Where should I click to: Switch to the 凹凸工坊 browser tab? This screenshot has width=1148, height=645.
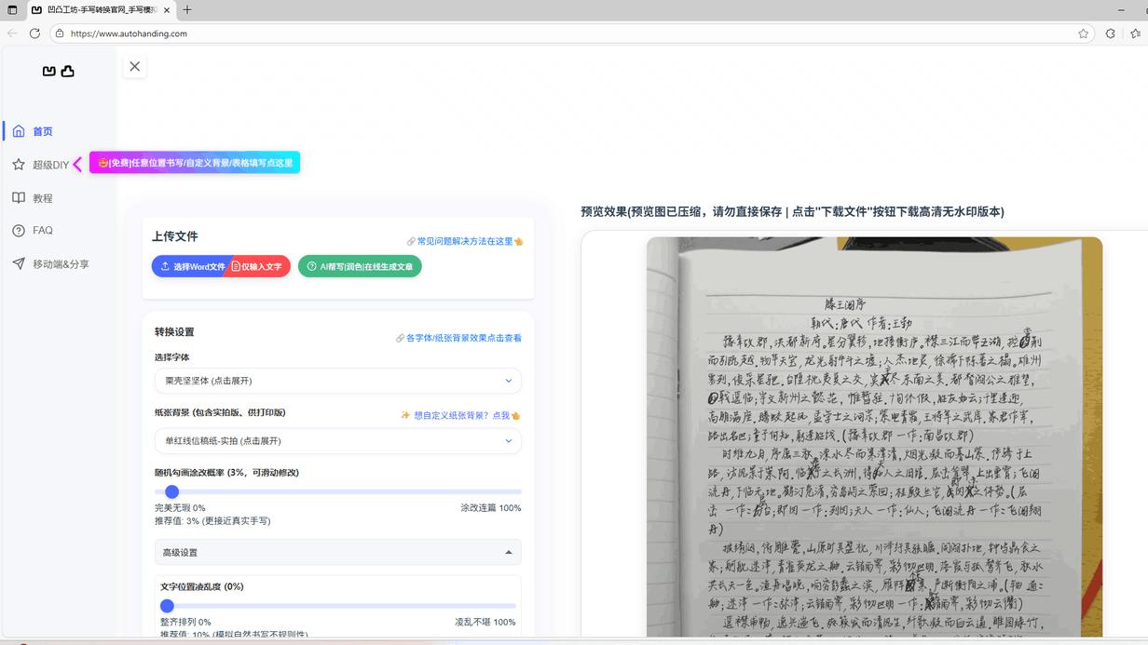[x=93, y=9]
